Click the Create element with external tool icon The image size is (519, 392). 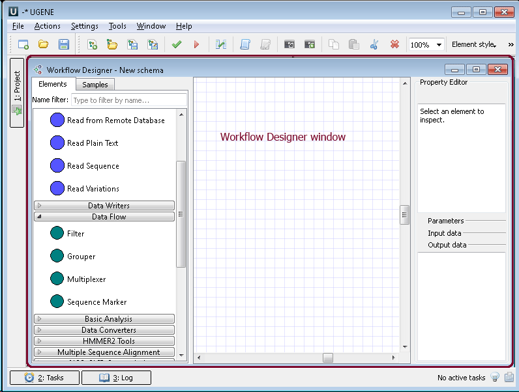(289, 44)
